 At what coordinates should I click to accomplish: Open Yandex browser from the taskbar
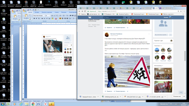point(45,104)
